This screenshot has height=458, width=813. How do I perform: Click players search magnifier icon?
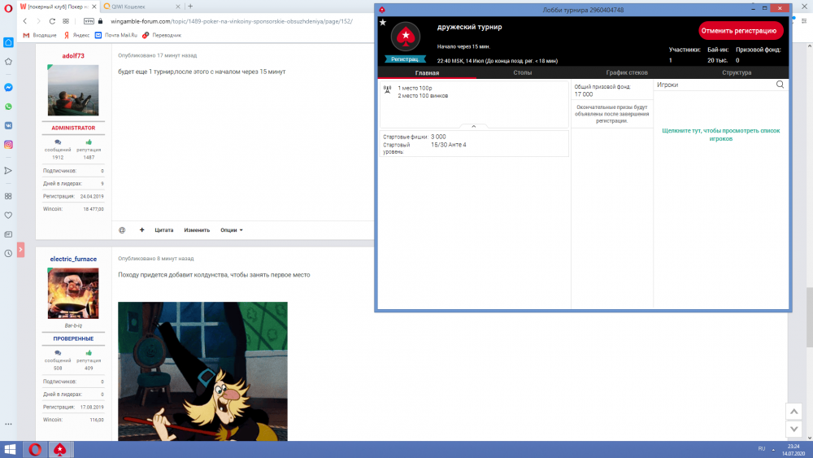[x=780, y=85]
